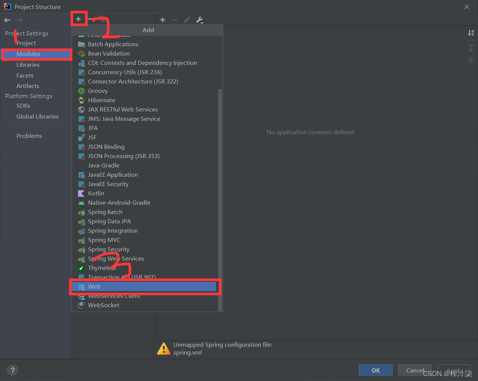Choose the highlighted Web item

tap(145, 287)
